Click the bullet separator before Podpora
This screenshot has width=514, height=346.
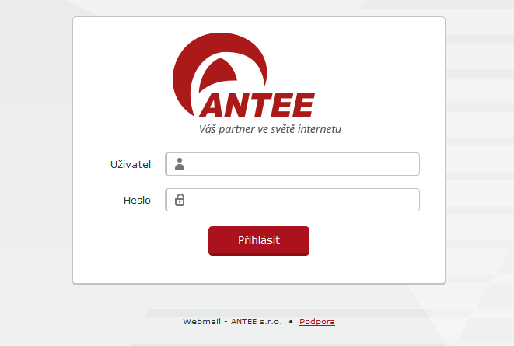click(x=291, y=322)
